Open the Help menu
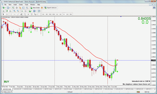This screenshot has width=157, height=94. click(x=38, y=4)
